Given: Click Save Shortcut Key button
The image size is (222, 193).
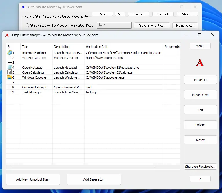Looking at the screenshot, I should pos(152,25).
